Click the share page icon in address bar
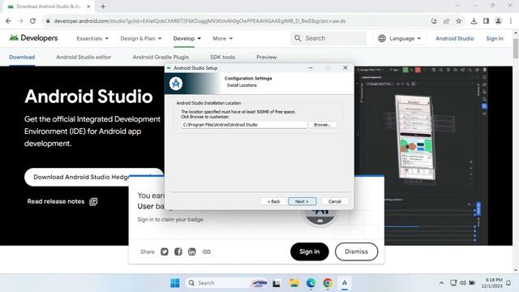The width and height of the screenshot is (519, 292). click(x=446, y=21)
